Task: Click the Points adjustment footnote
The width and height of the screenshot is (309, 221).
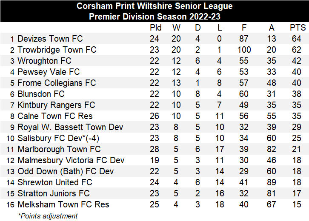Action: 48,215
